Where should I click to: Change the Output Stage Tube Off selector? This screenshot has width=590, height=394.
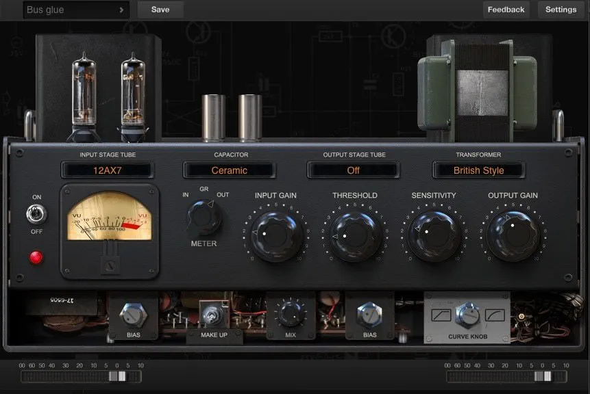click(353, 170)
